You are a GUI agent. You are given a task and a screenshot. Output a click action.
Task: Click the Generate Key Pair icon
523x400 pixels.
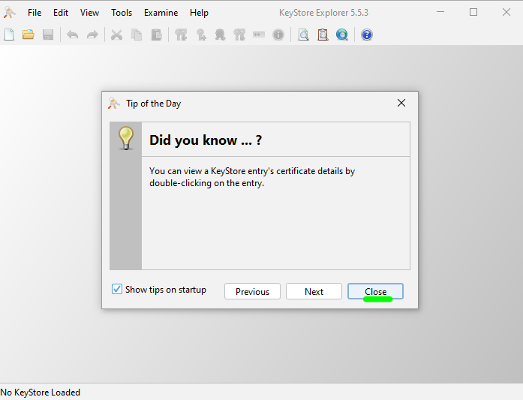(x=181, y=35)
